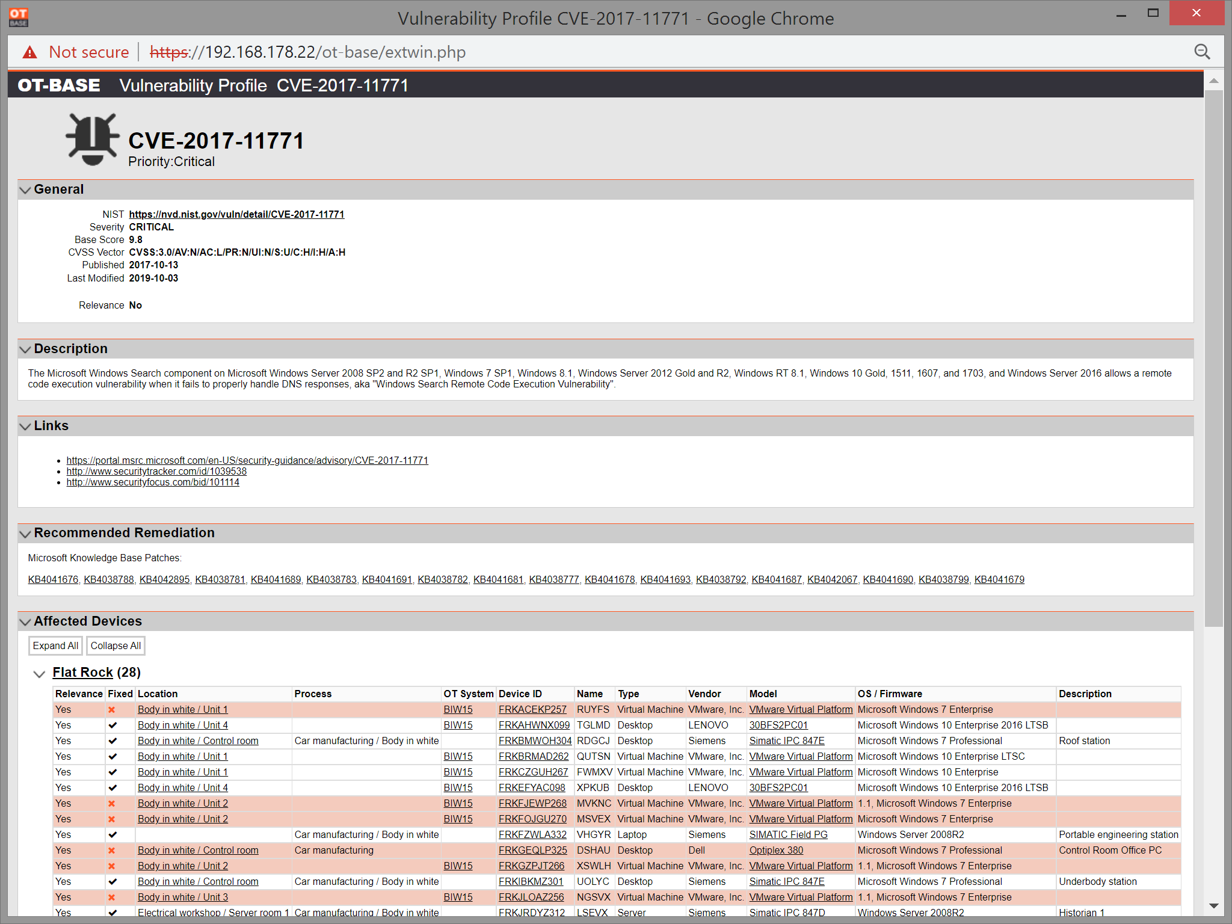Open patch link KB4041679
Screen dimensions: 1232x924
[x=999, y=580]
